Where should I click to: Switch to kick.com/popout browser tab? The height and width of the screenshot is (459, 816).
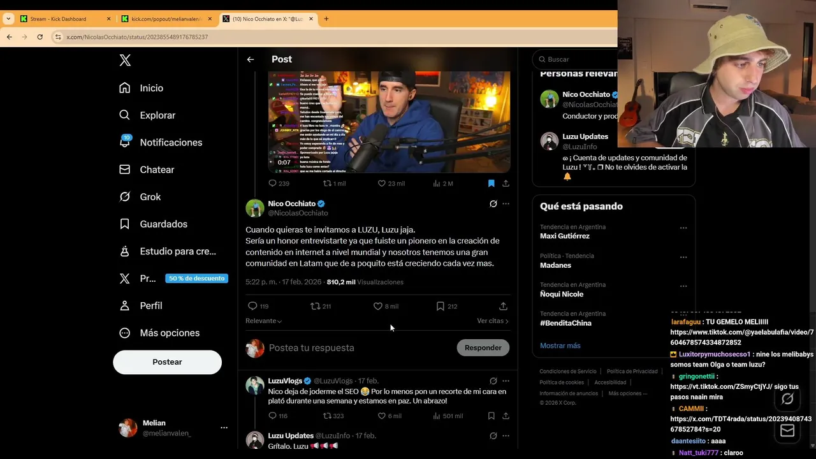(167, 19)
